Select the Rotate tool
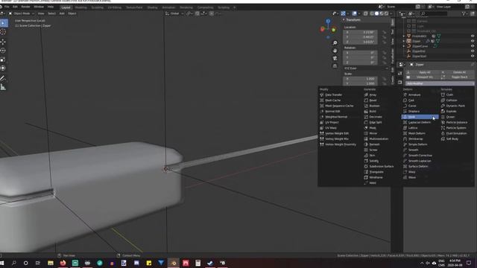This screenshot has height=268, width=477. 3,51
